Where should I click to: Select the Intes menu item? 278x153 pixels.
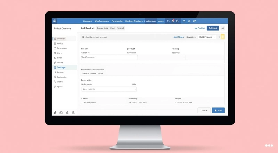[x=161, y=21]
